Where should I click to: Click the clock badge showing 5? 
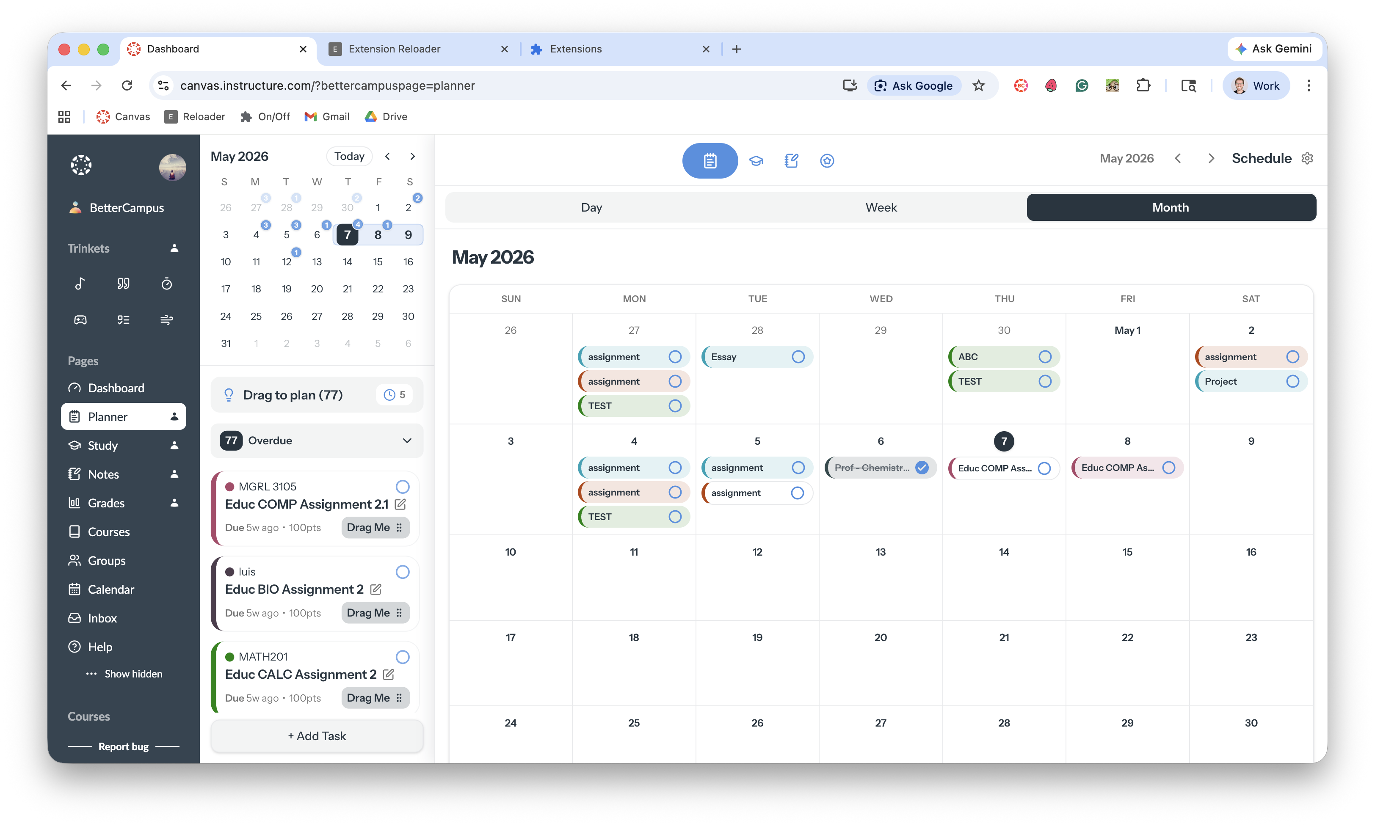[395, 395]
